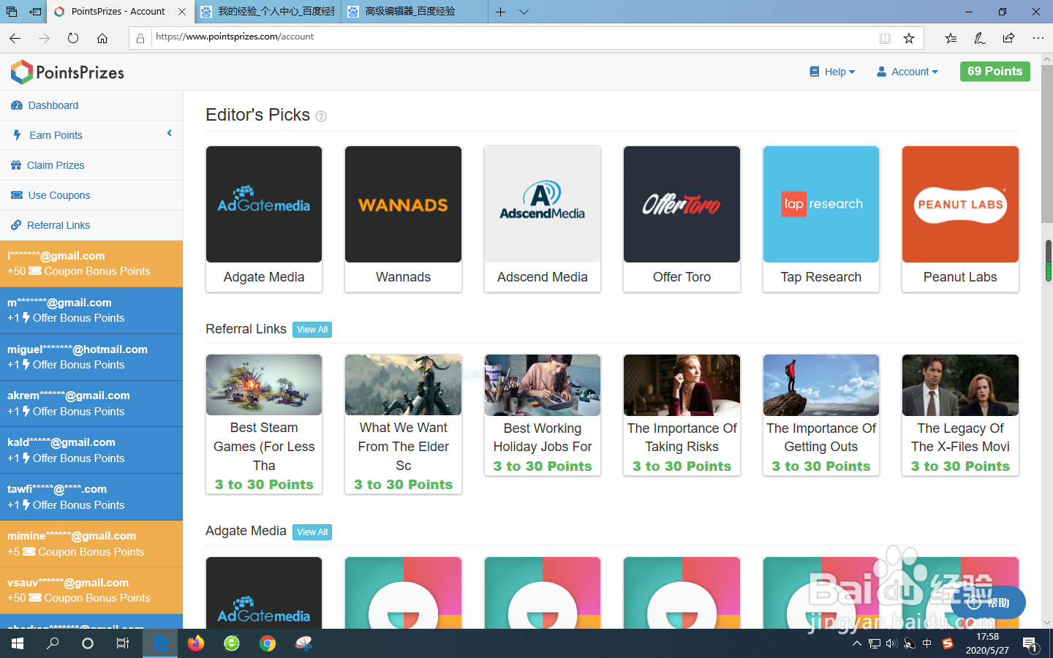Click tawfi Offer Bonus Points notification
Screen dimensions: 1053x658
pos(91,497)
